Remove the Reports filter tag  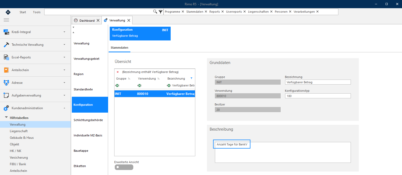point(222,12)
